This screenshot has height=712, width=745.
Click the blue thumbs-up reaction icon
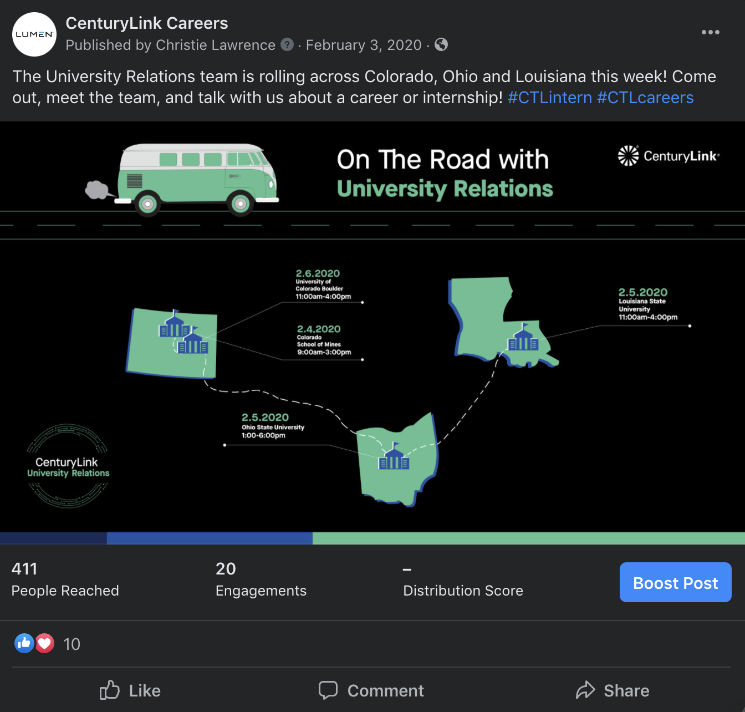click(24, 643)
